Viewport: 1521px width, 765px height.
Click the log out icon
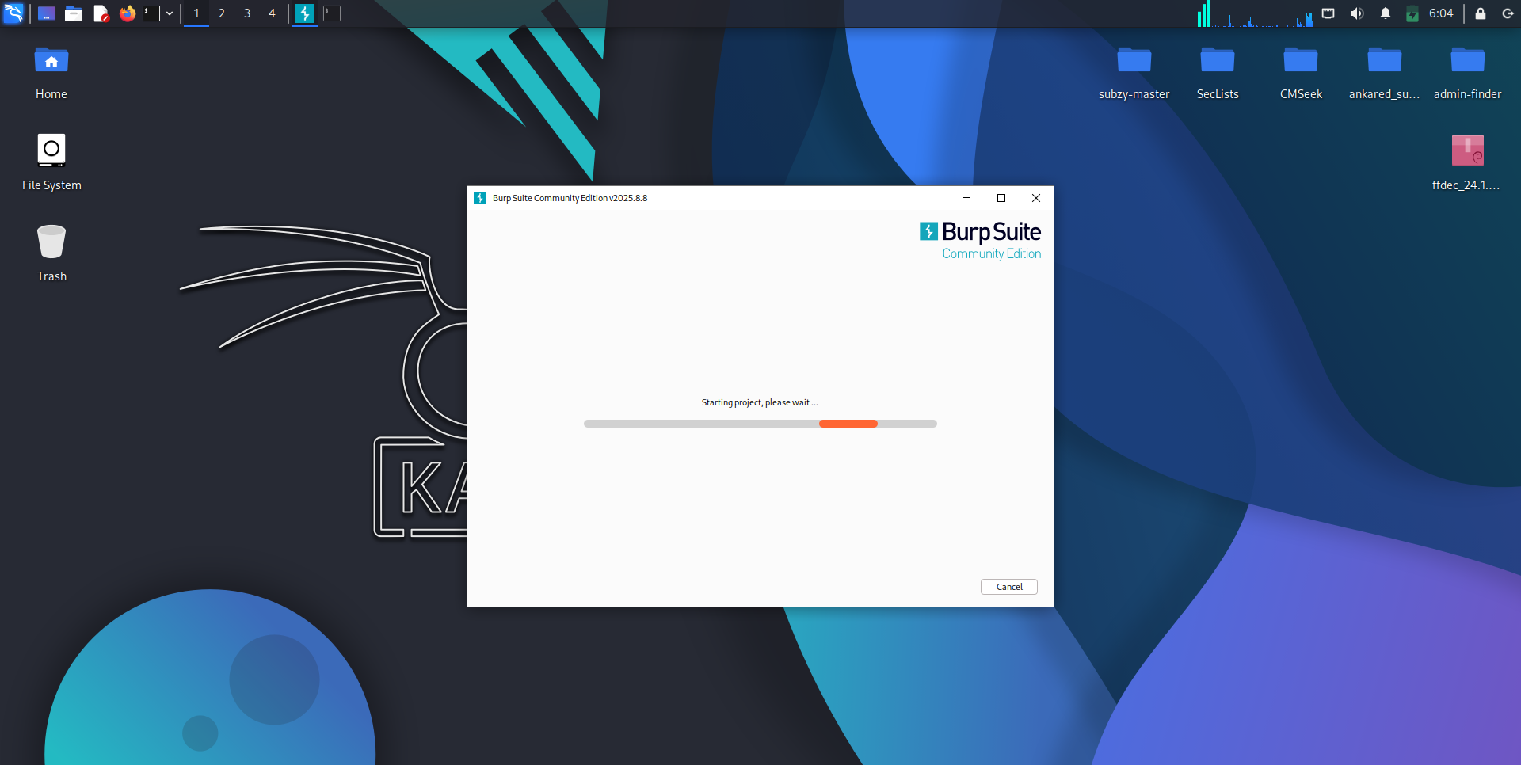[x=1508, y=13]
